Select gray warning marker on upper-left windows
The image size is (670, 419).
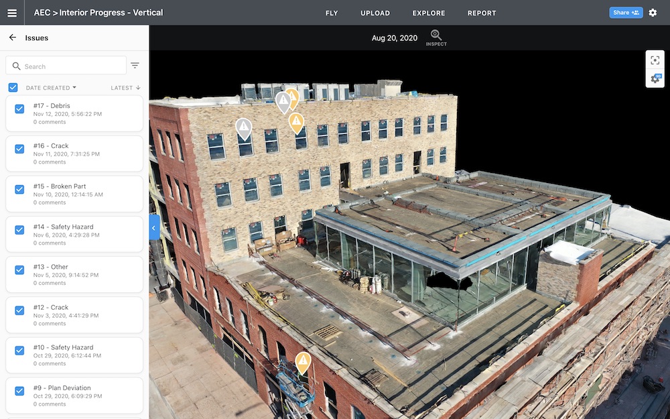tap(244, 129)
